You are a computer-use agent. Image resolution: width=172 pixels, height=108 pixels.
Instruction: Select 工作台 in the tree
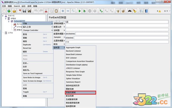coord(10,33)
